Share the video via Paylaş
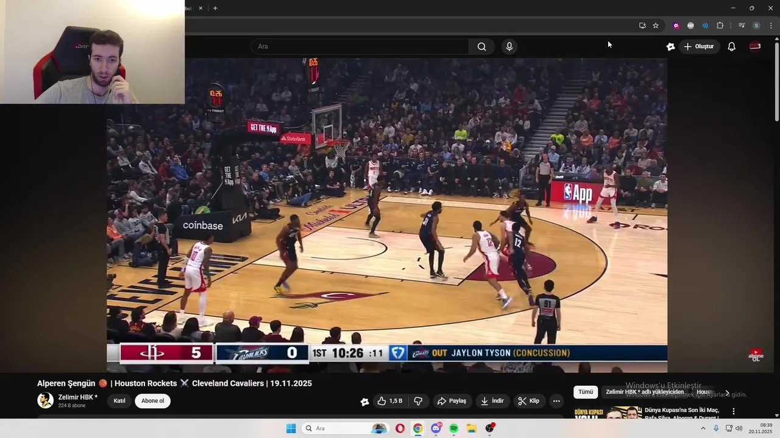780x438 pixels. tap(452, 401)
